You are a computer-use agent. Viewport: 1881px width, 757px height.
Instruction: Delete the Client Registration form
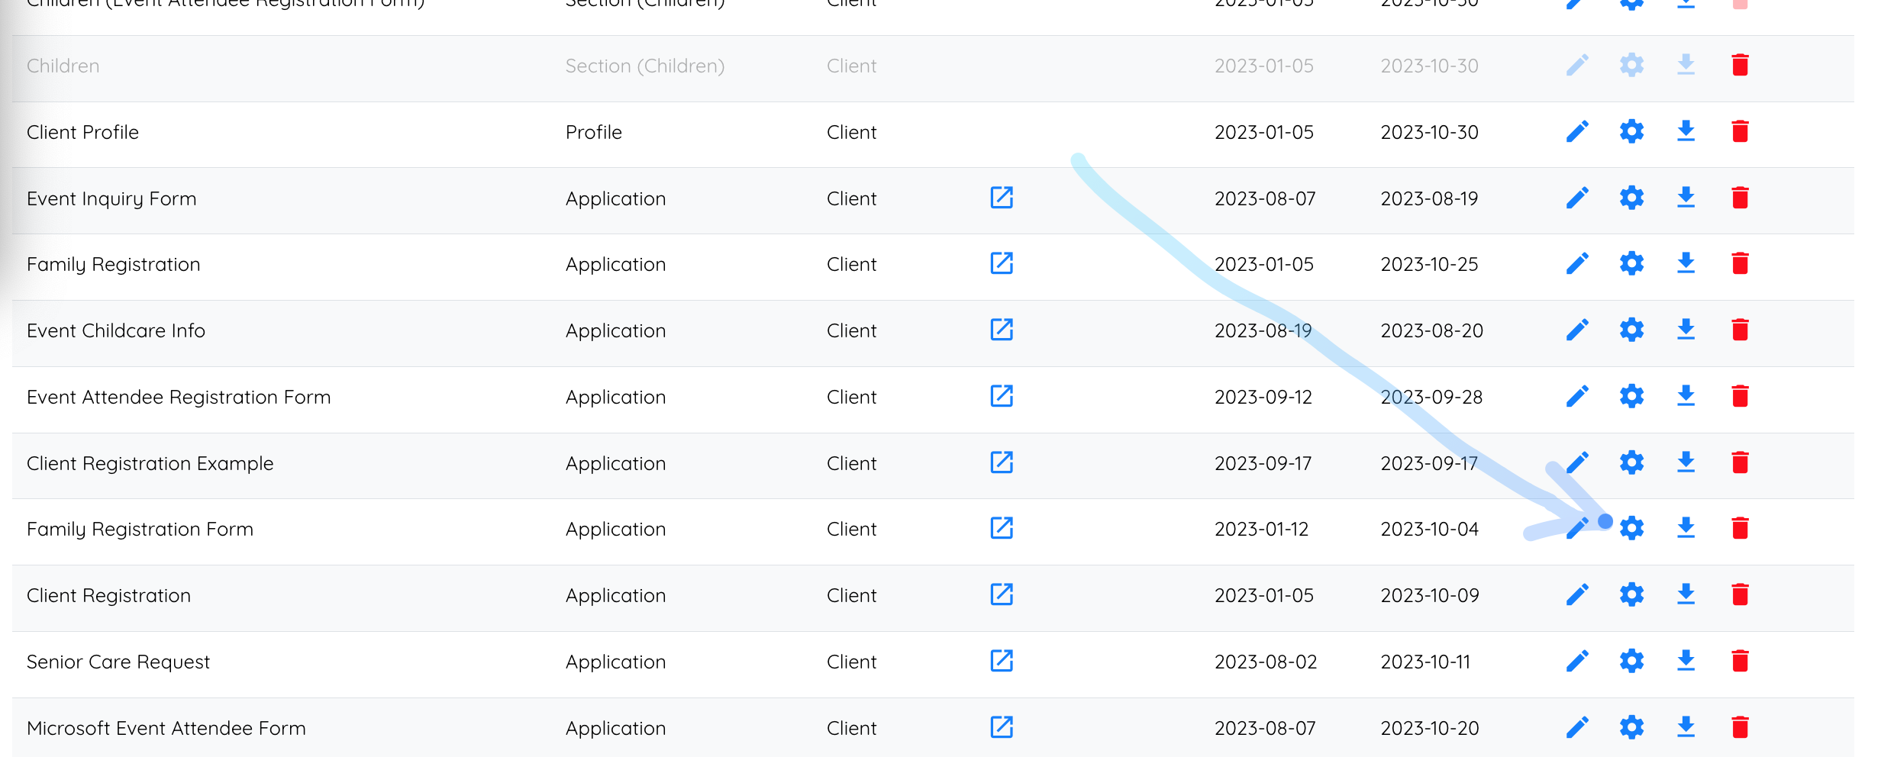[x=1740, y=594]
